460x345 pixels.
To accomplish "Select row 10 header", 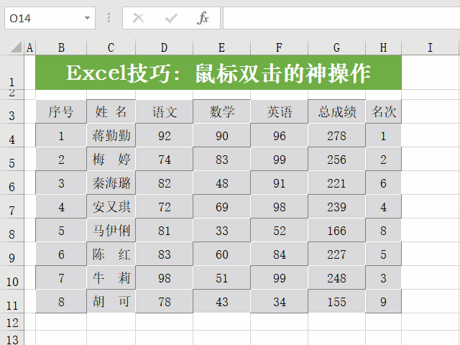I will pos(11,278).
